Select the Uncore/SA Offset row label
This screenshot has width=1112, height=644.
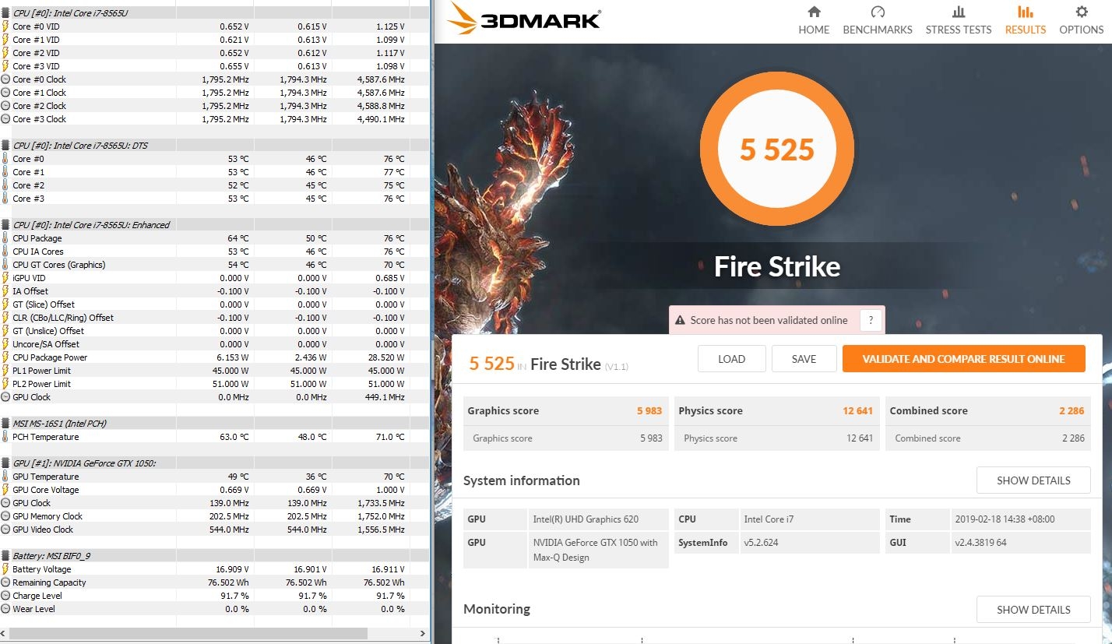46,344
